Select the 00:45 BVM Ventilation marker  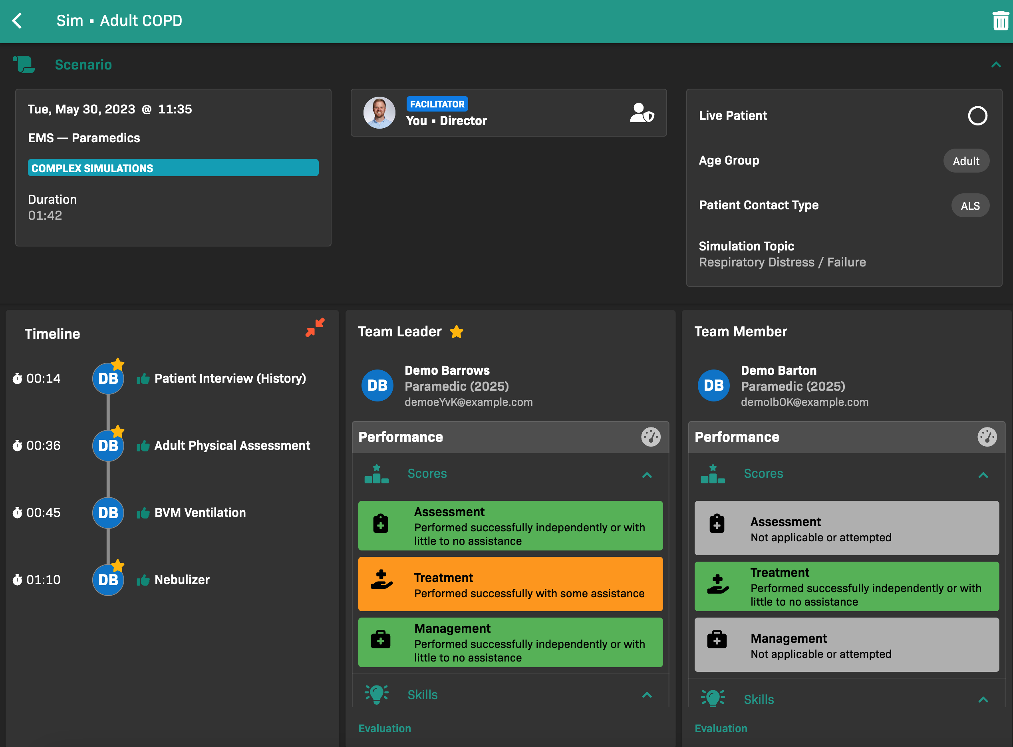pos(108,513)
